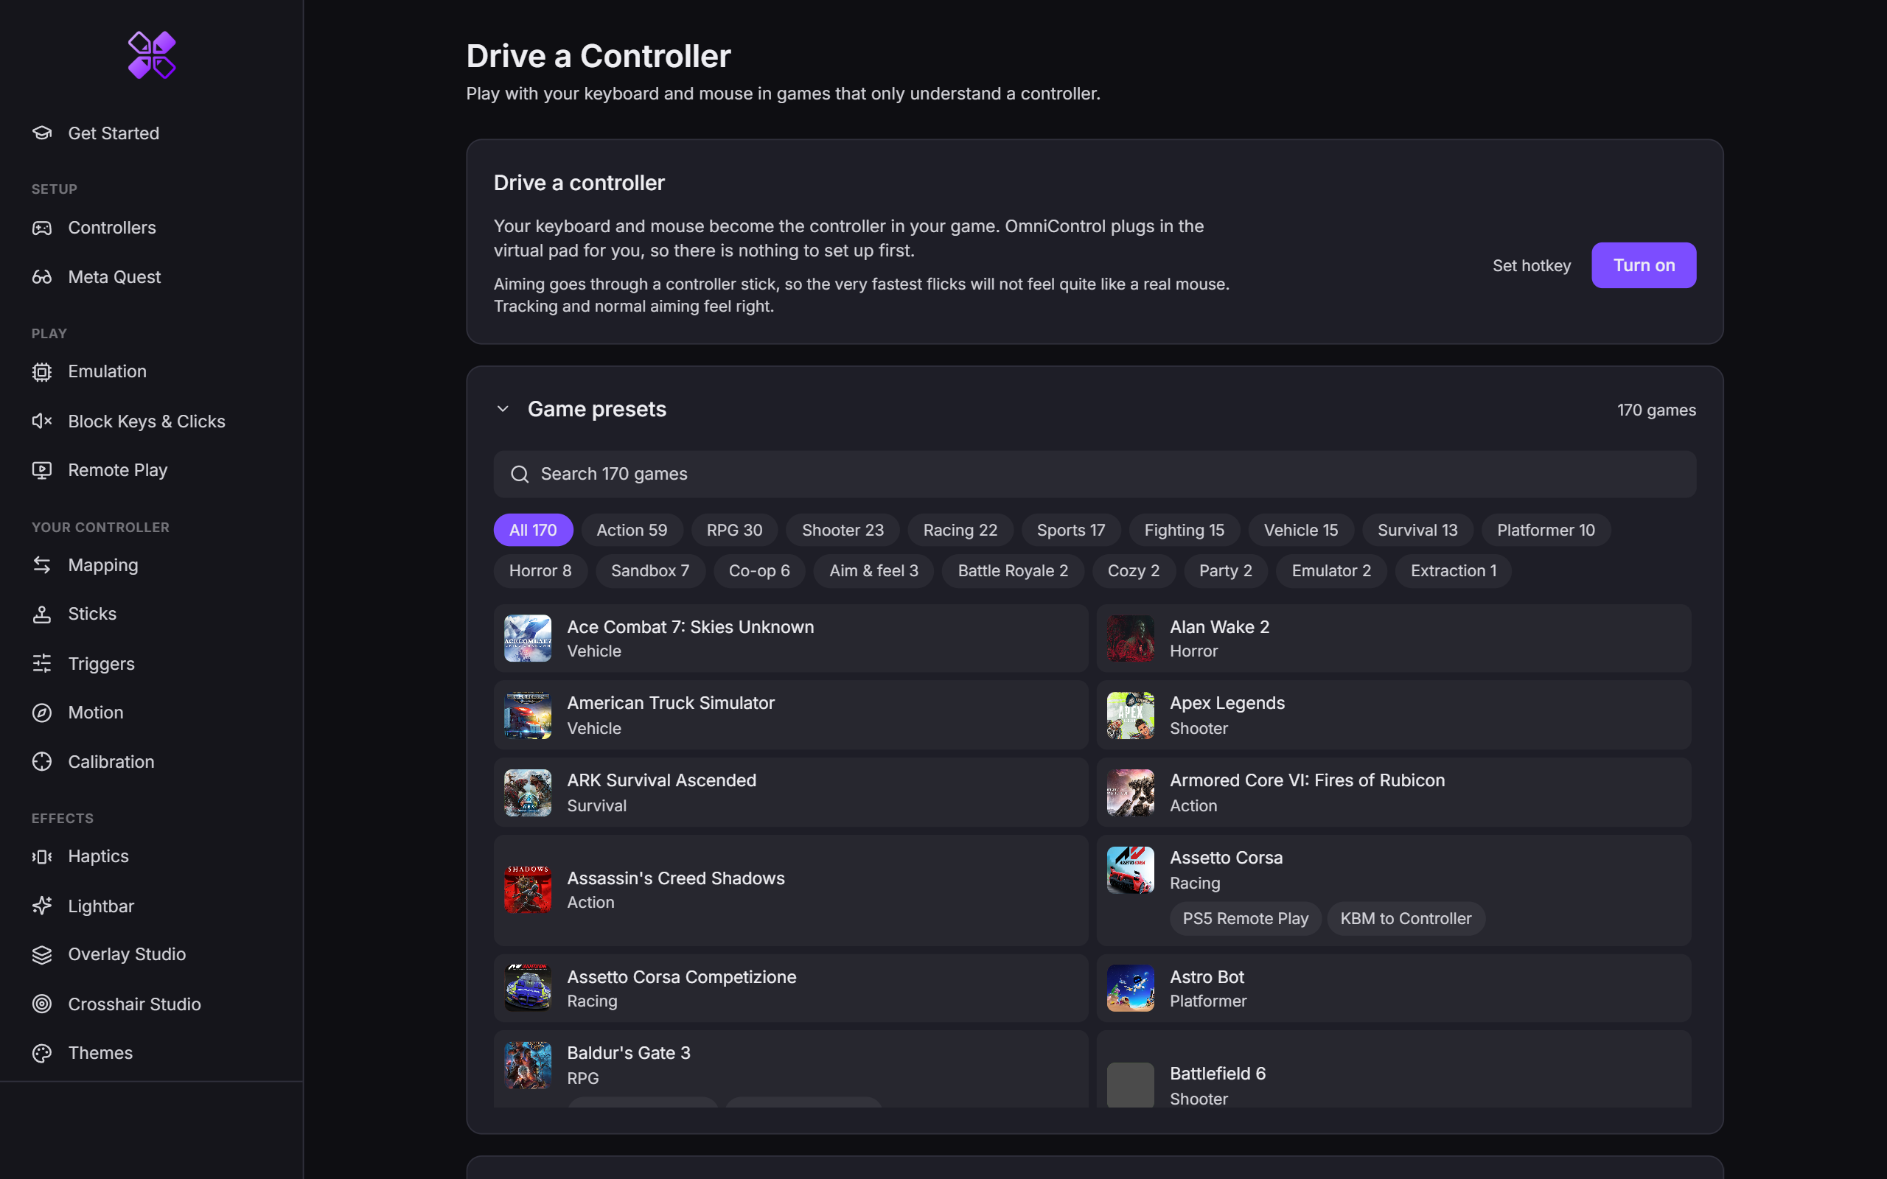Click the Lightbar sparkle icon
This screenshot has width=1887, height=1179.
tap(42, 906)
